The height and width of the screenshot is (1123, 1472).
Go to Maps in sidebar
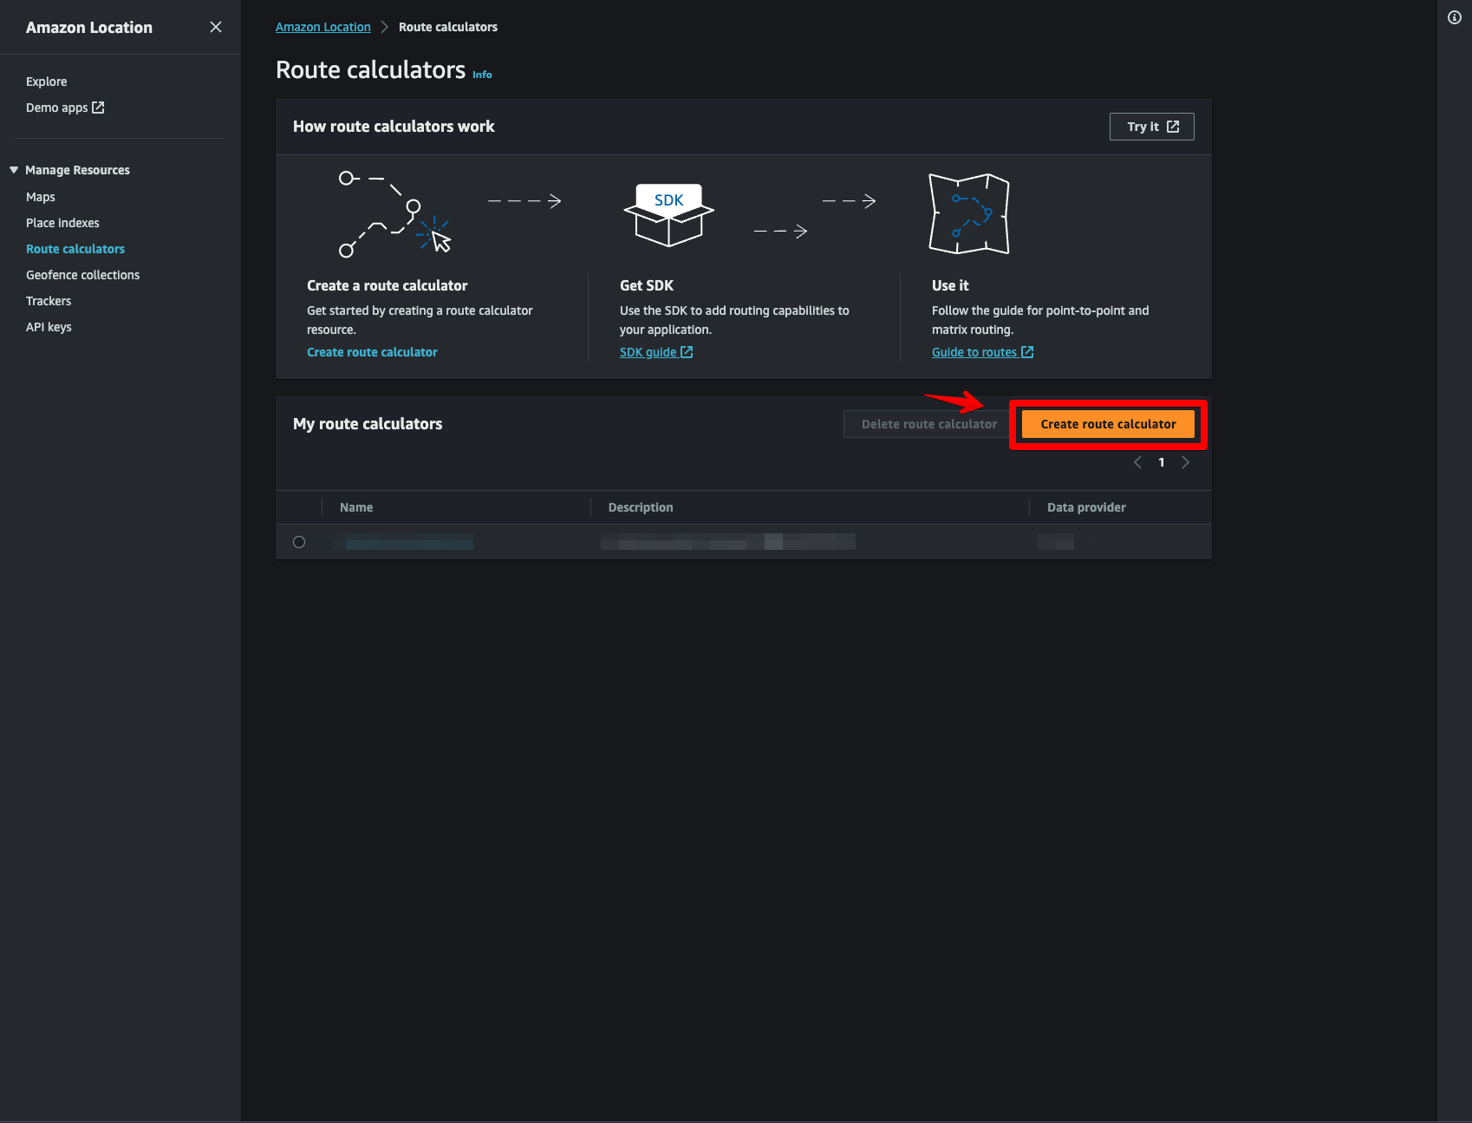(40, 197)
